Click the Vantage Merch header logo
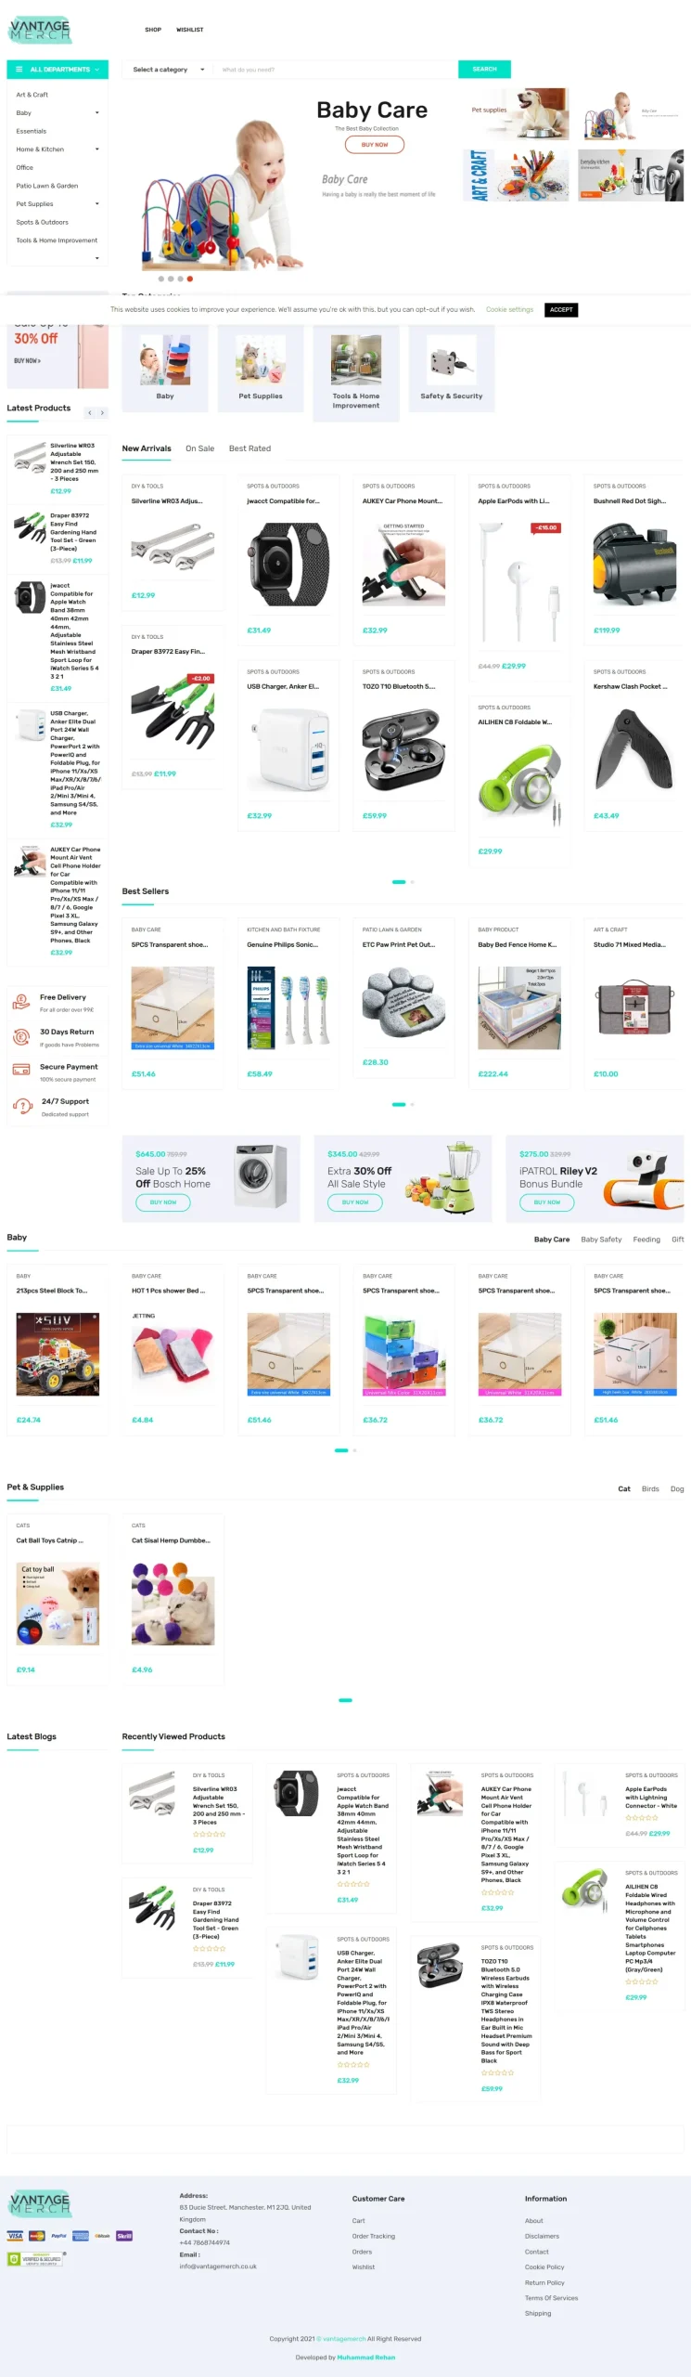691x2377 pixels. (x=40, y=30)
